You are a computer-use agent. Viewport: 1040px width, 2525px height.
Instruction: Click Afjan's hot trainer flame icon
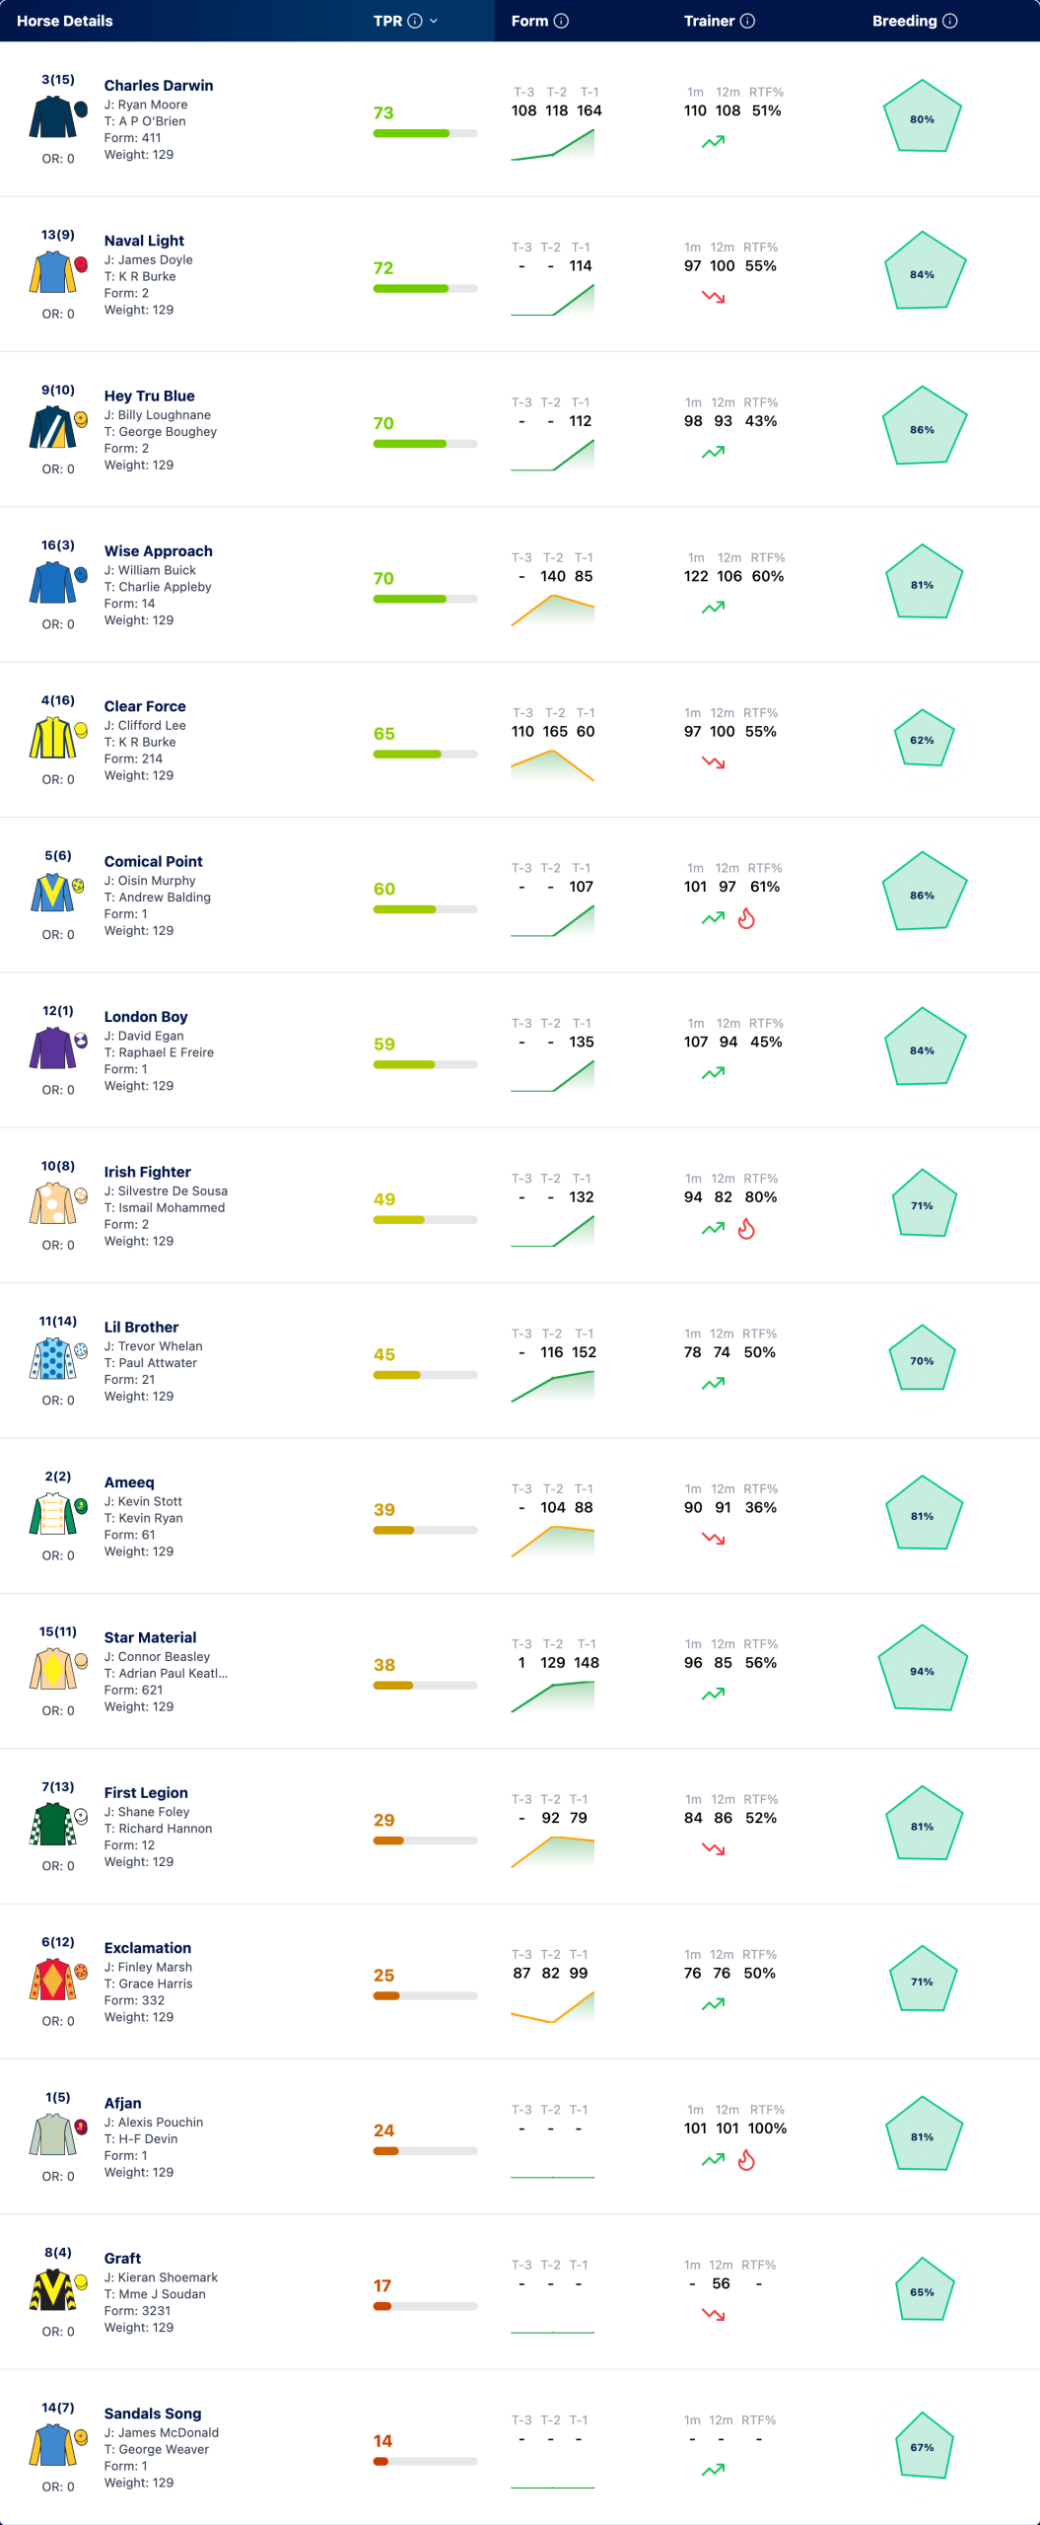coord(746,2160)
